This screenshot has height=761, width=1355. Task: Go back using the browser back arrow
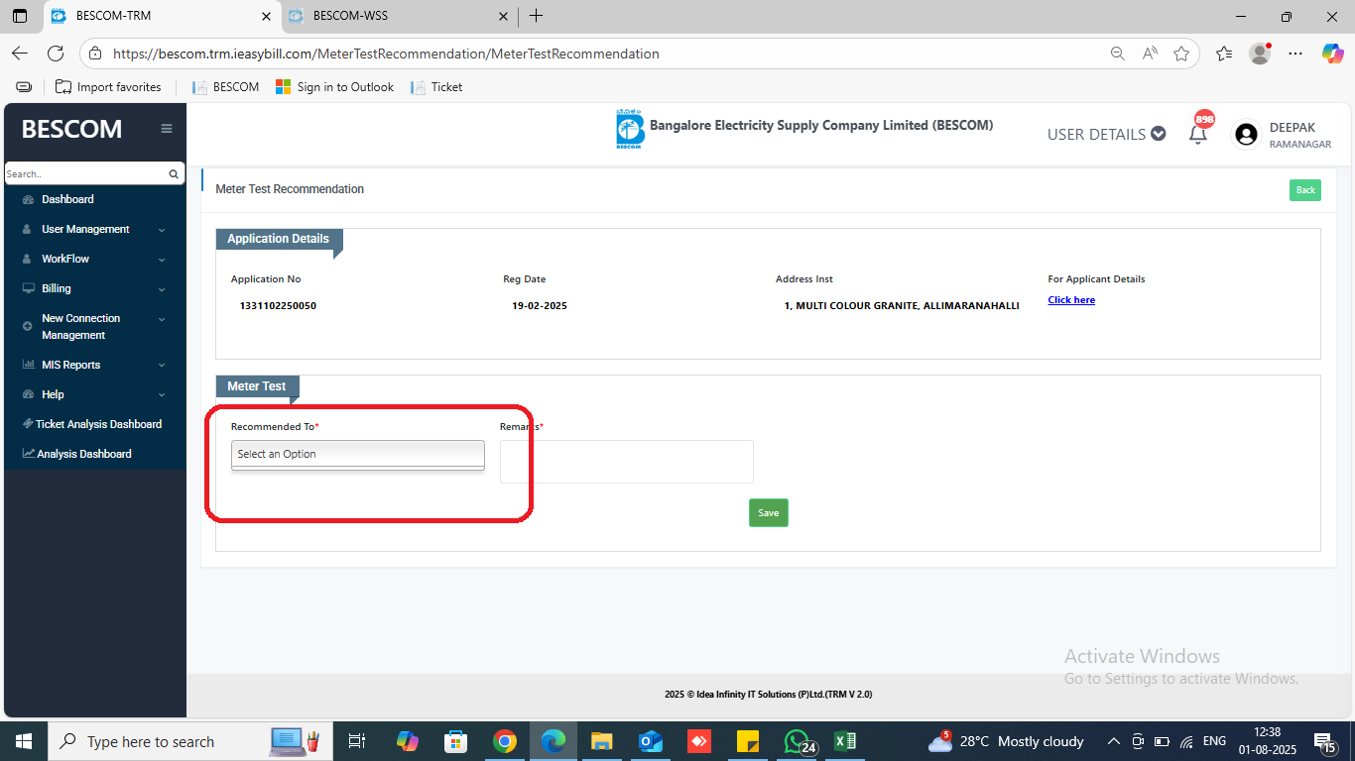20,54
